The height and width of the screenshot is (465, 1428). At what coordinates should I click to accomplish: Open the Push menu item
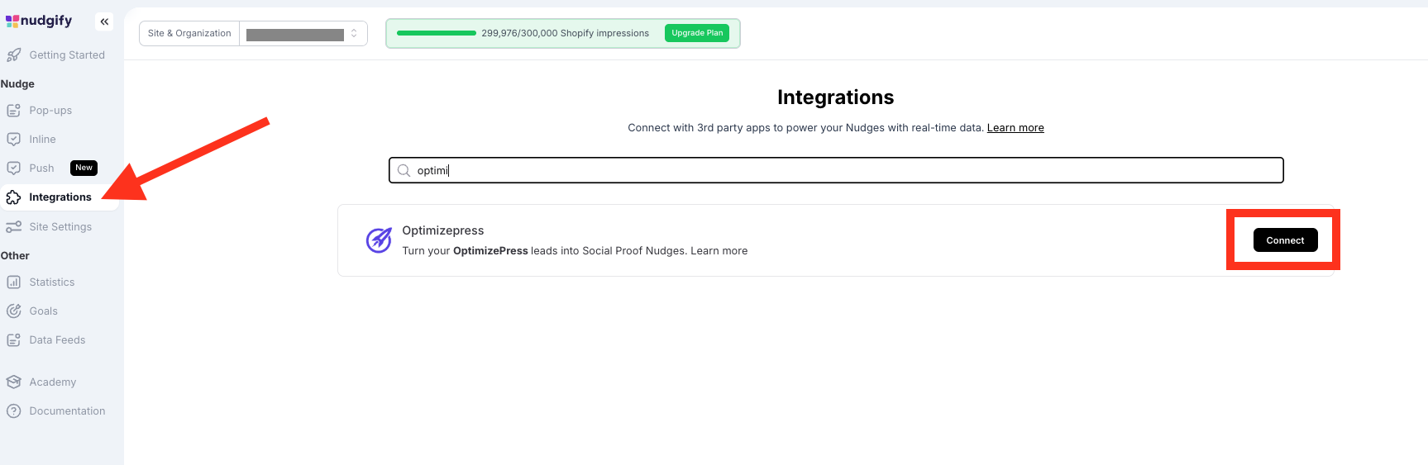click(x=41, y=168)
